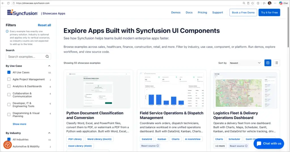290x152 pixels.
Task: Select the Charts tag on Logistics card
Action: (219, 139)
